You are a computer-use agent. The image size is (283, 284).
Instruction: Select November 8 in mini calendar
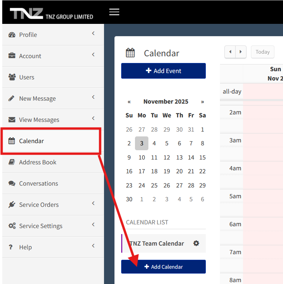(202, 143)
